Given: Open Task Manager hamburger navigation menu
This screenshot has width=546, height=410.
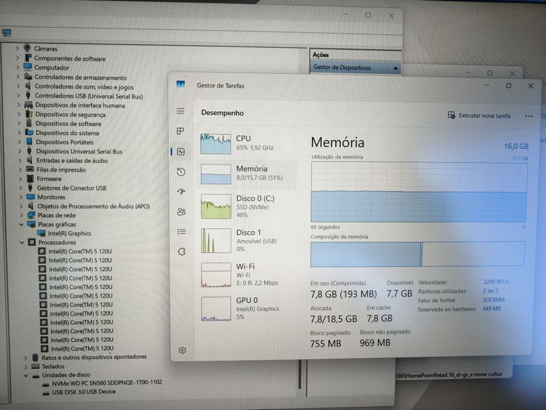Looking at the screenshot, I should 180,111.
